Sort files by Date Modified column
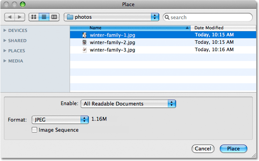This screenshot has height=161, width=259. point(223,28)
